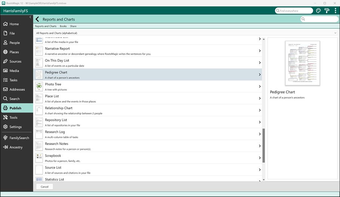Open the Places globe icon

tap(5, 52)
